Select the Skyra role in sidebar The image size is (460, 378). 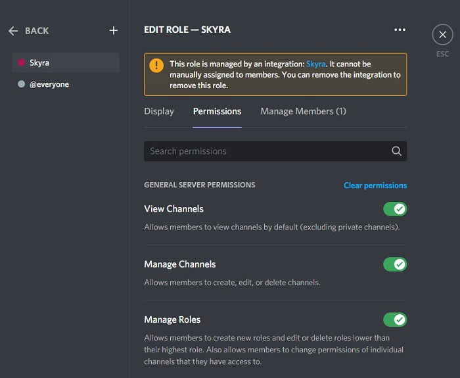tap(66, 63)
